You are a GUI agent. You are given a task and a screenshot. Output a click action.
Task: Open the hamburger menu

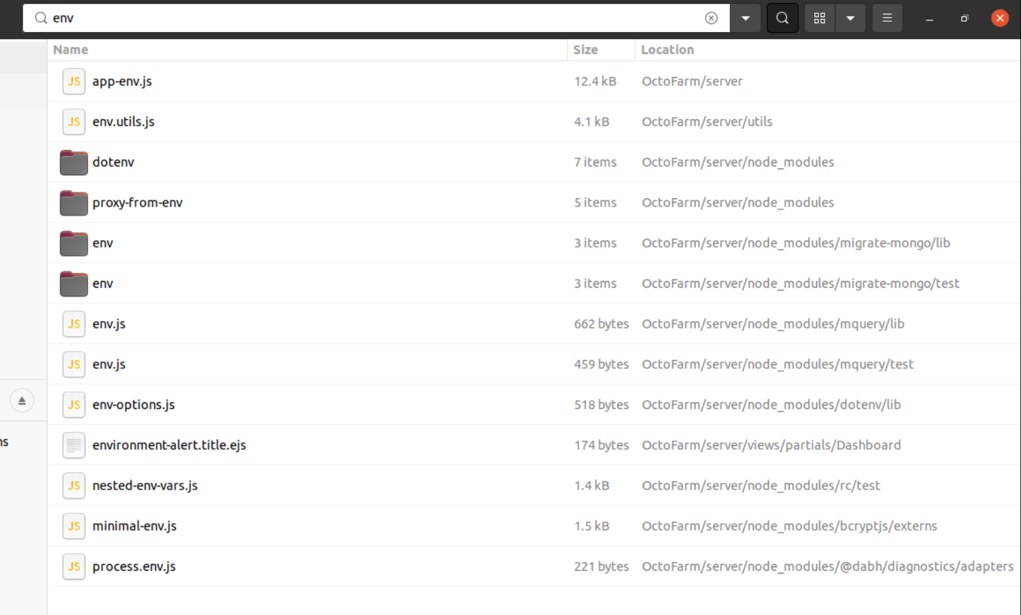[887, 18]
